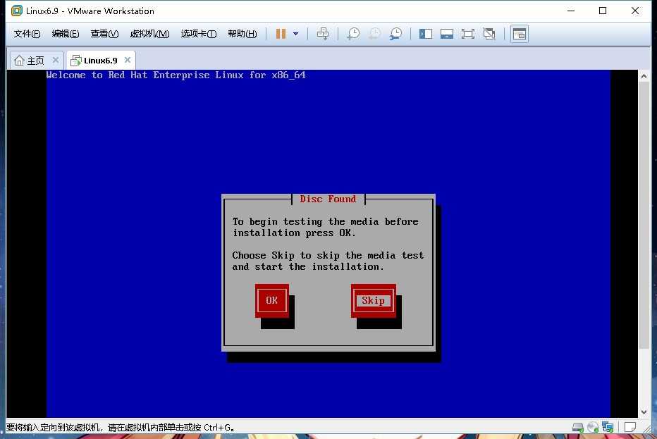The height and width of the screenshot is (439, 657).
Task: Click the Ctrl+G input hint in status bar
Action: [x=120, y=428]
